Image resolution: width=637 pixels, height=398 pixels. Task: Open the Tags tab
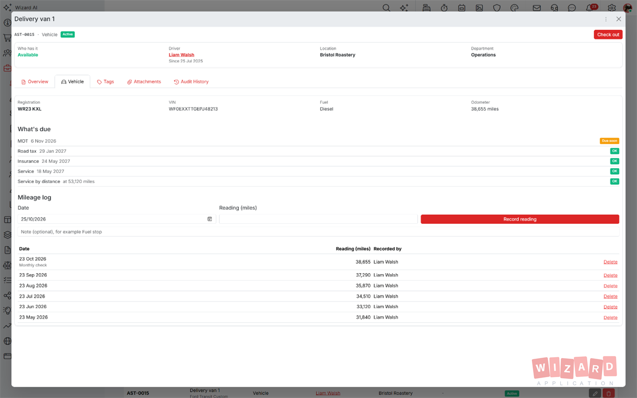[x=106, y=82]
